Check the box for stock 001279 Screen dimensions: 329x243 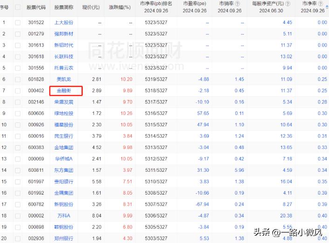point(18,34)
